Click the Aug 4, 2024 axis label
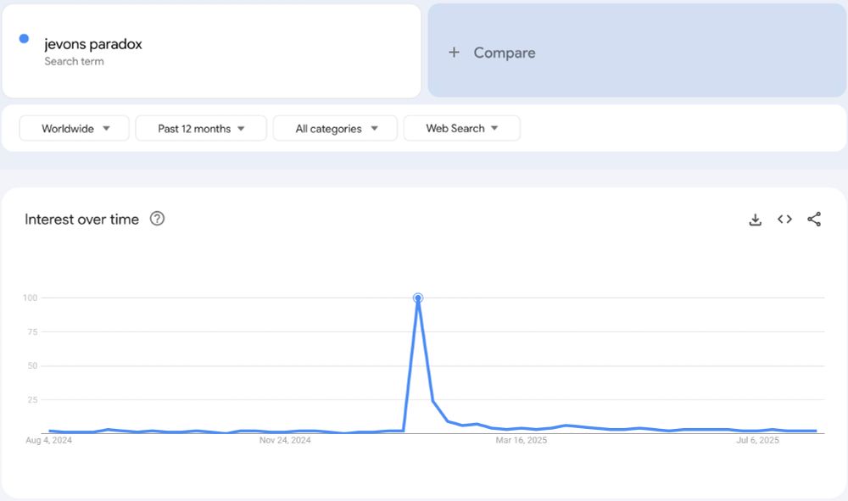The height and width of the screenshot is (501, 848). [48, 441]
